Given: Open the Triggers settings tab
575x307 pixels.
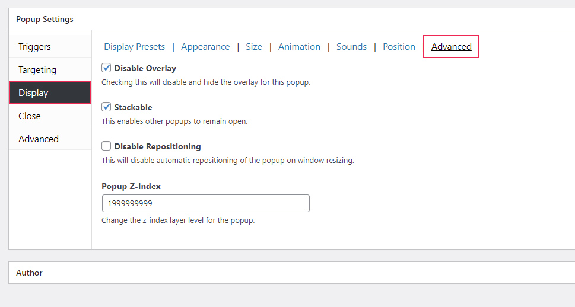Looking at the screenshot, I should pos(50,47).
